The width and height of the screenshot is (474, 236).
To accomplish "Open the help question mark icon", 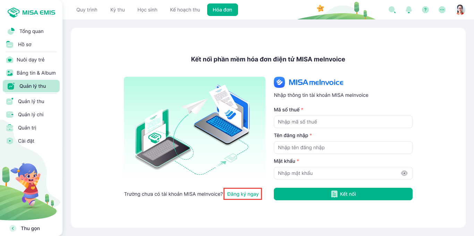I will point(425,10).
